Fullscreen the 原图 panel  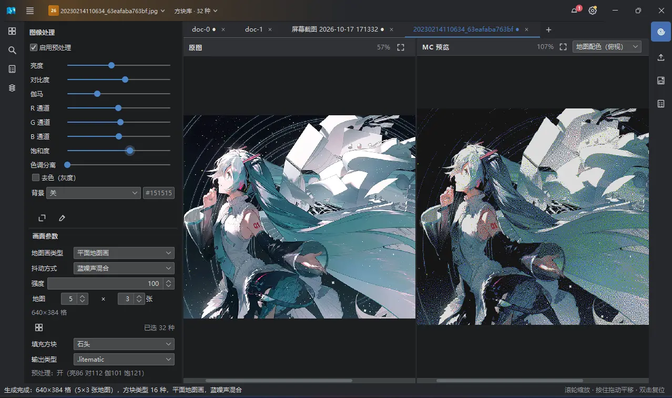401,47
